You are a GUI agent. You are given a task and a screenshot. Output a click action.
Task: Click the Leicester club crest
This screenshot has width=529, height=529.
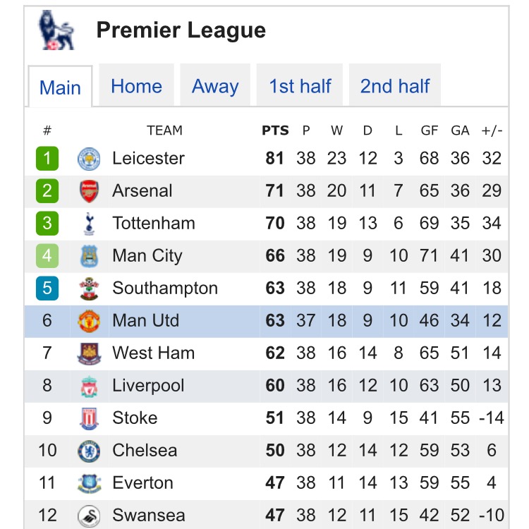[x=89, y=159]
